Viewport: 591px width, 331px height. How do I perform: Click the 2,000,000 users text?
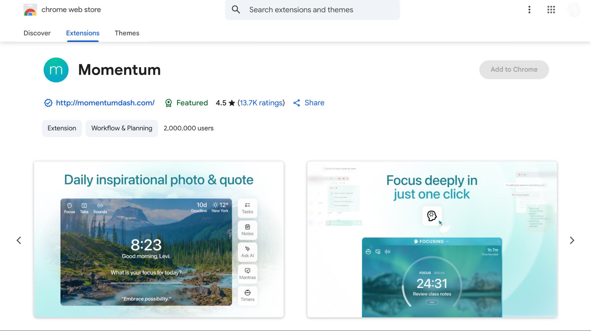click(x=189, y=128)
